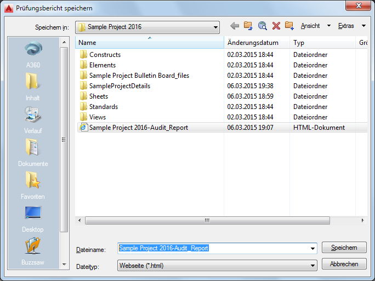Click the sidebar vertical scrollbar thumb
Viewport: 375px width, 281px height.
coord(64,140)
